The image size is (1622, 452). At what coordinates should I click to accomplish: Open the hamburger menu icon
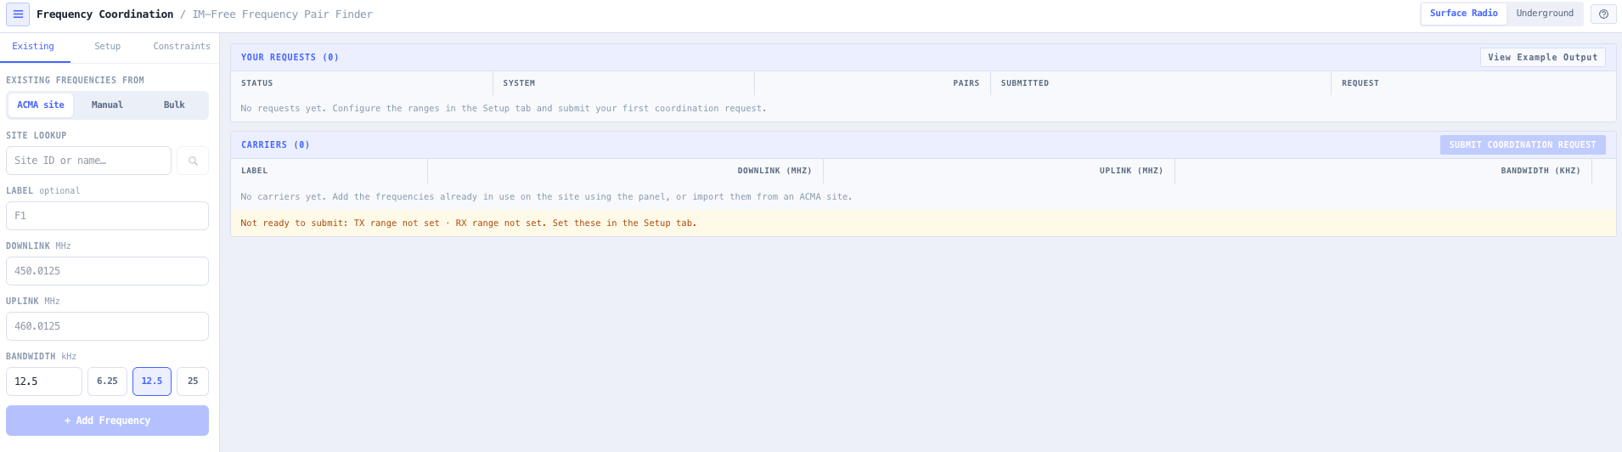18,14
